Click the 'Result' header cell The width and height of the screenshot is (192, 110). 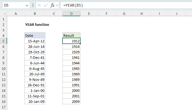(x=71, y=35)
